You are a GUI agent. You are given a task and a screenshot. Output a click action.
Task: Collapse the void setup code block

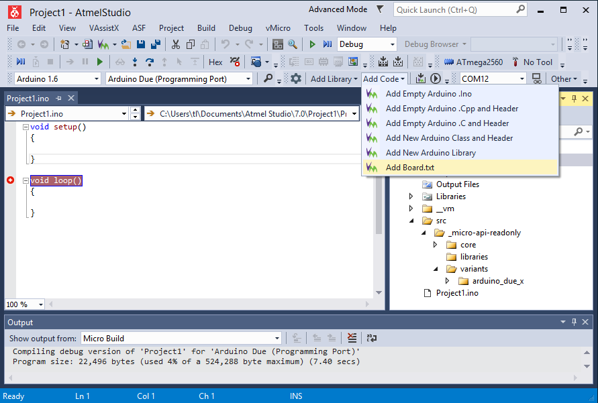pyautogui.click(x=26, y=127)
